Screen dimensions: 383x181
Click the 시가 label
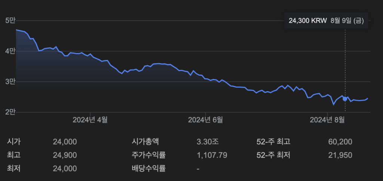13,142
